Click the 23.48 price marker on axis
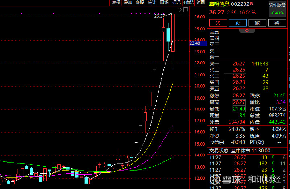The image size is (290, 189). point(195,43)
